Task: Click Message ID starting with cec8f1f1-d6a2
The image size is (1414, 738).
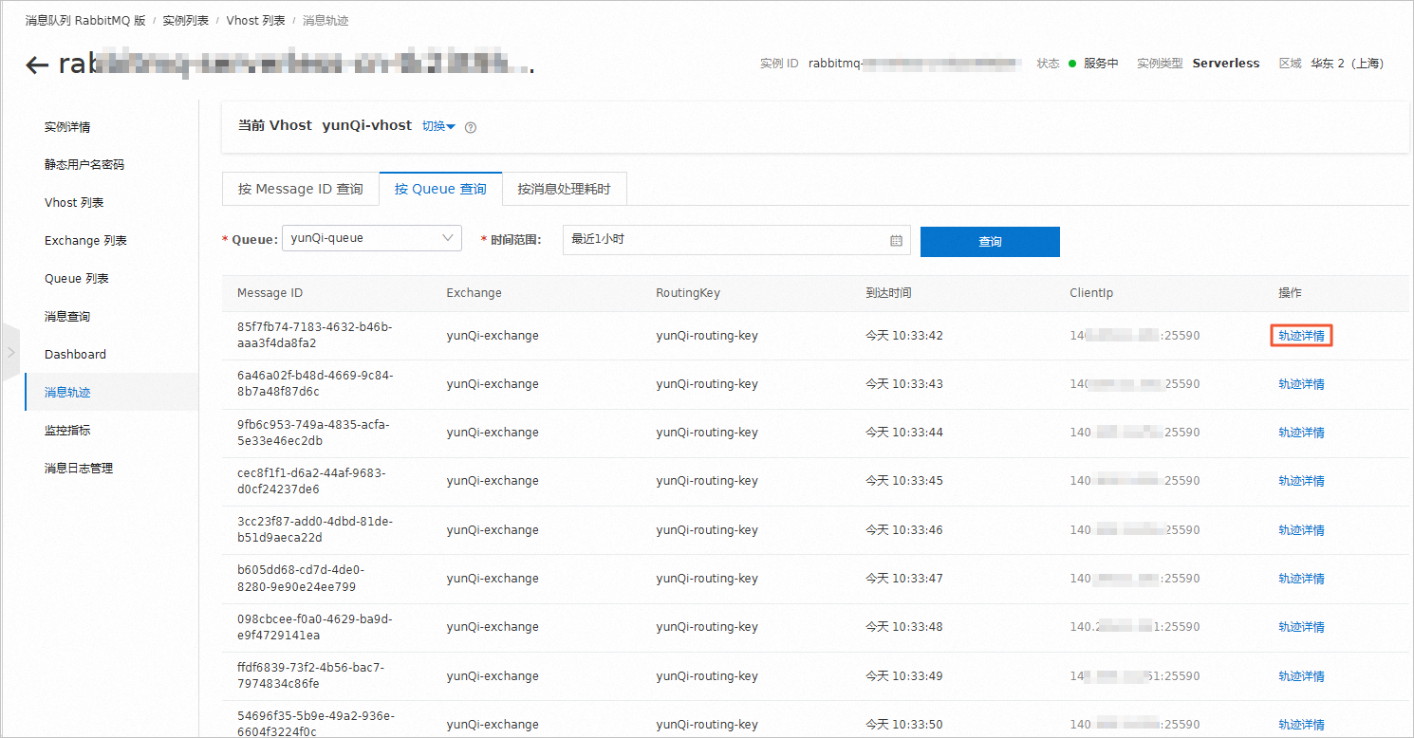Action: coord(311,481)
